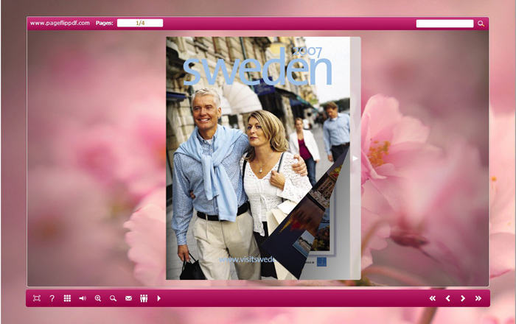Click the white flip arrow on the book's right edge

pyautogui.click(x=355, y=158)
